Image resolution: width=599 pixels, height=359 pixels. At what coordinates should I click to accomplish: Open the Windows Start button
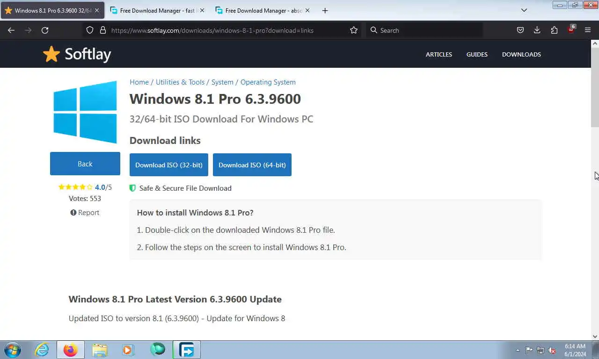[x=13, y=350]
